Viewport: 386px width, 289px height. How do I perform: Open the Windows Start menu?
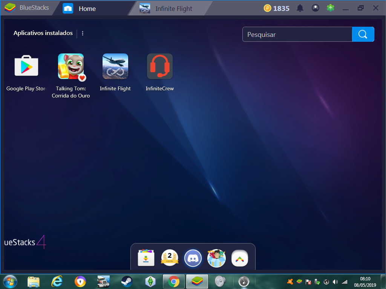tap(10, 281)
